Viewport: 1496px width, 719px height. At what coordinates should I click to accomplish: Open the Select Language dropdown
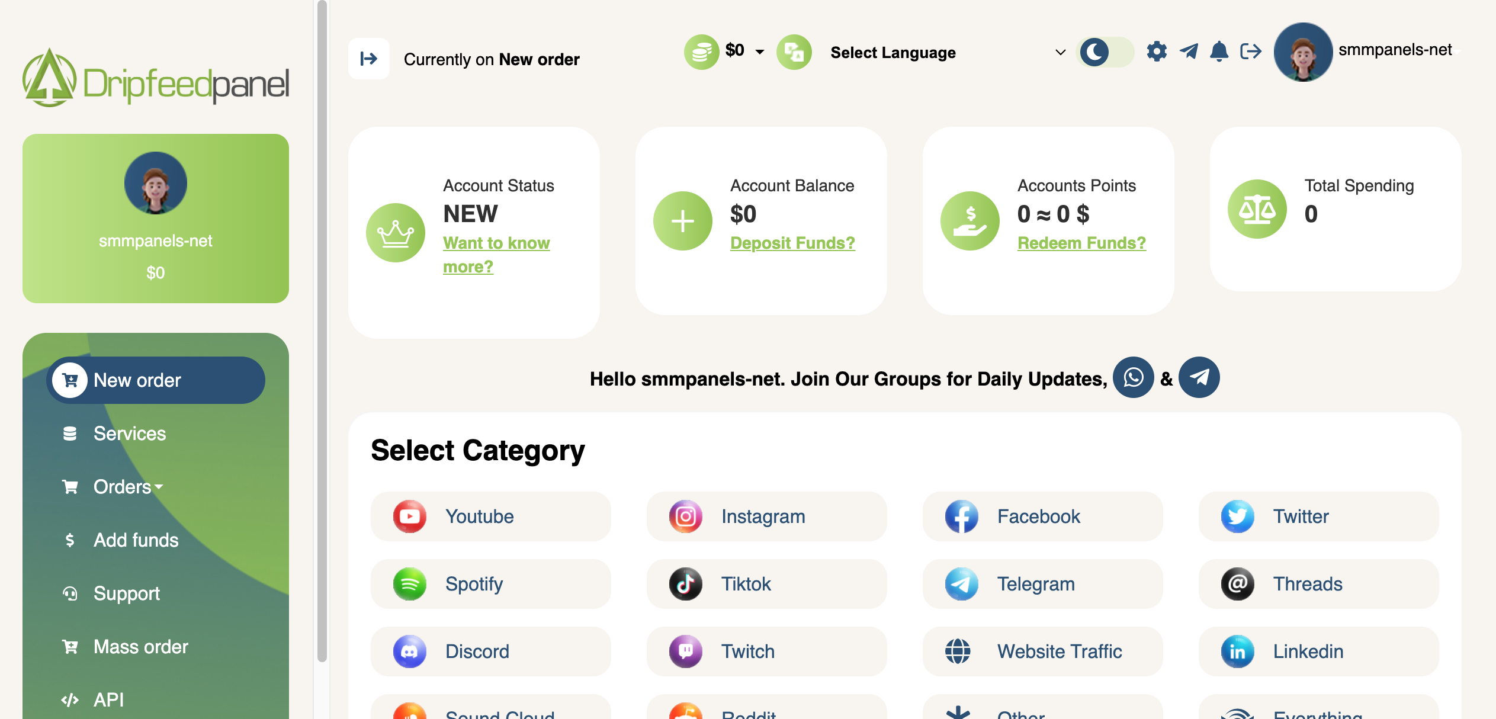[893, 52]
